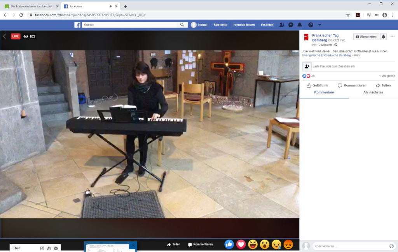Viewport: 398px width, 252px height.
Task: Create new group in Chat bar
Action: click(x=49, y=248)
